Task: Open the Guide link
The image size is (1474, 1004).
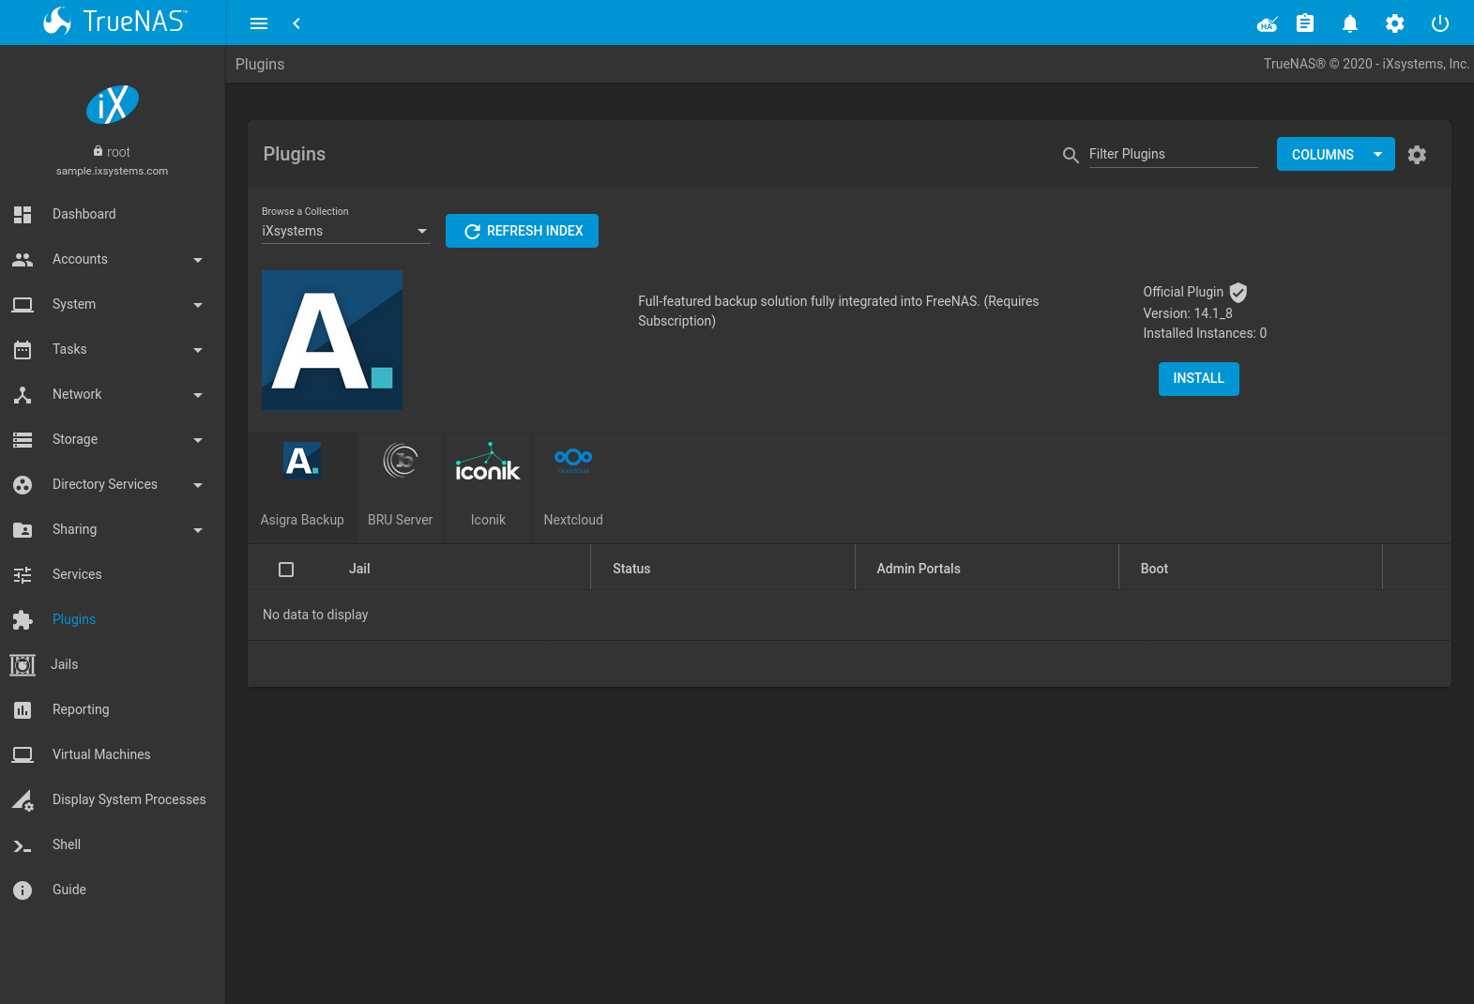Action: [69, 890]
